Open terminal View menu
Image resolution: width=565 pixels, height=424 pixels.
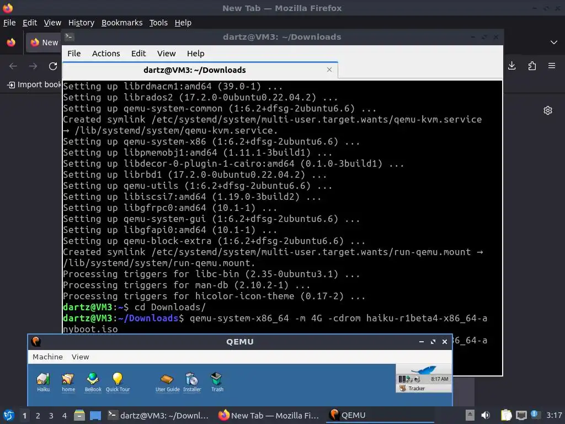pos(166,54)
